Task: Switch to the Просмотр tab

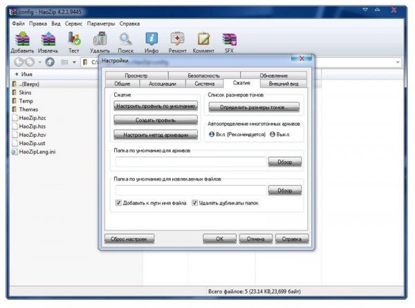Action: tap(136, 75)
